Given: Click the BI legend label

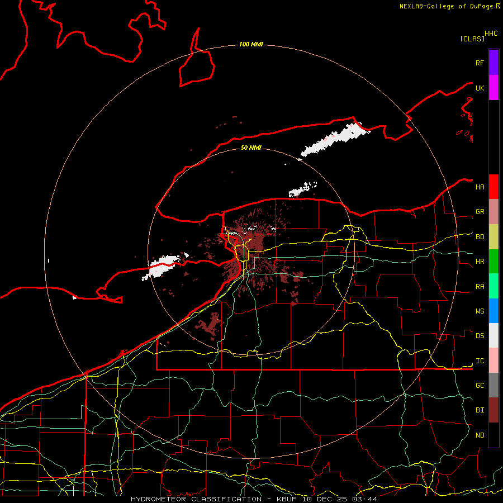Looking at the screenshot, I should pos(480,410).
